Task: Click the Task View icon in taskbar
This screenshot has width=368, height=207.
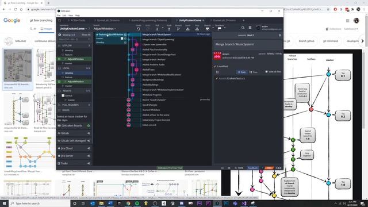Action: point(83,203)
